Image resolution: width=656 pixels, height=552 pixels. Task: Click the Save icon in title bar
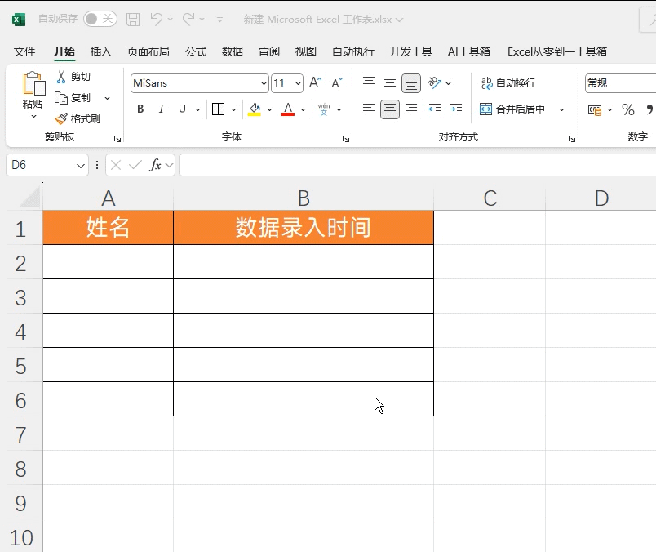[133, 19]
